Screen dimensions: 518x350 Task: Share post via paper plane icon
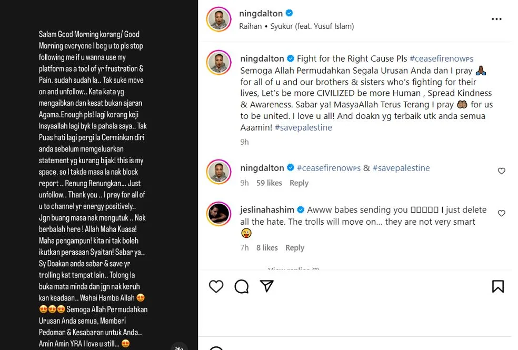click(x=267, y=286)
